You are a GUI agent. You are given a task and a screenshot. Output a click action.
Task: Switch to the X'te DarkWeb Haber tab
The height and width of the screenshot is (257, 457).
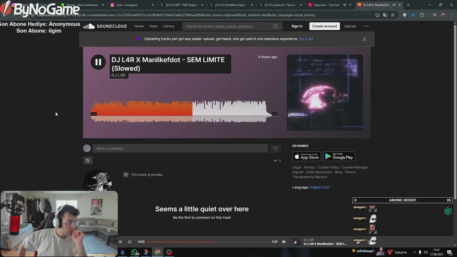point(231,5)
